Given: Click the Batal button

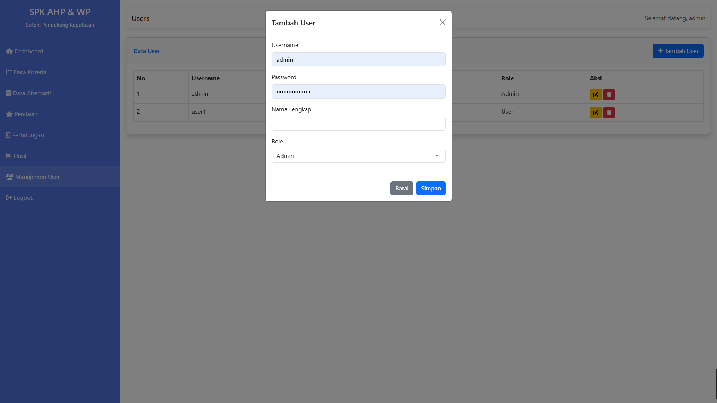Looking at the screenshot, I should [402, 188].
